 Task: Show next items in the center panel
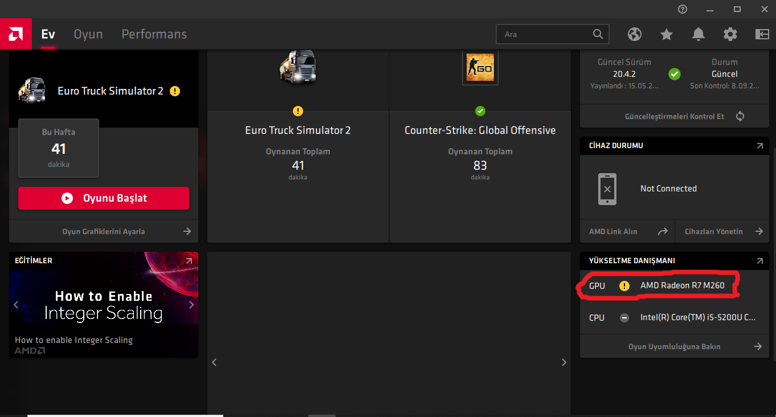[x=564, y=362]
